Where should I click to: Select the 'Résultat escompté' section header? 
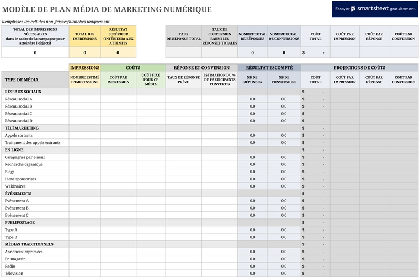click(x=269, y=68)
